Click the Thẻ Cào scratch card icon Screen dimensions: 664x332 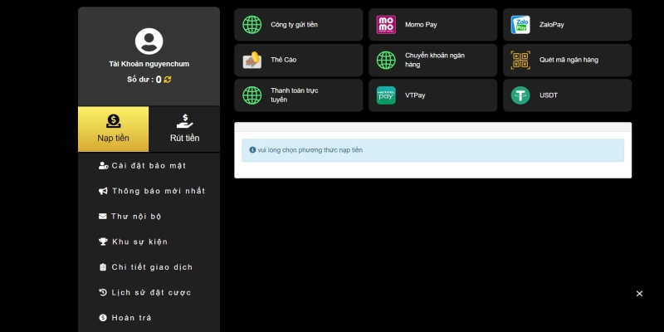[x=251, y=60]
